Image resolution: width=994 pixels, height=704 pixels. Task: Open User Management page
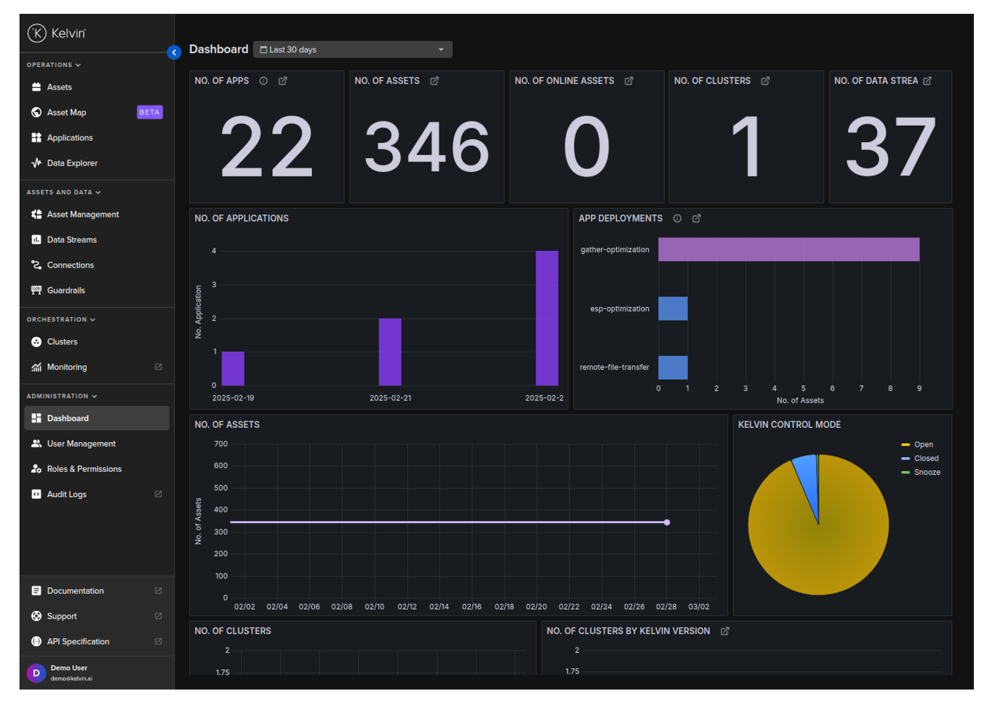pyautogui.click(x=81, y=444)
